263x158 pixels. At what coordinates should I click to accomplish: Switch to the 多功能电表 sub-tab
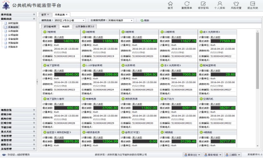[50, 26]
